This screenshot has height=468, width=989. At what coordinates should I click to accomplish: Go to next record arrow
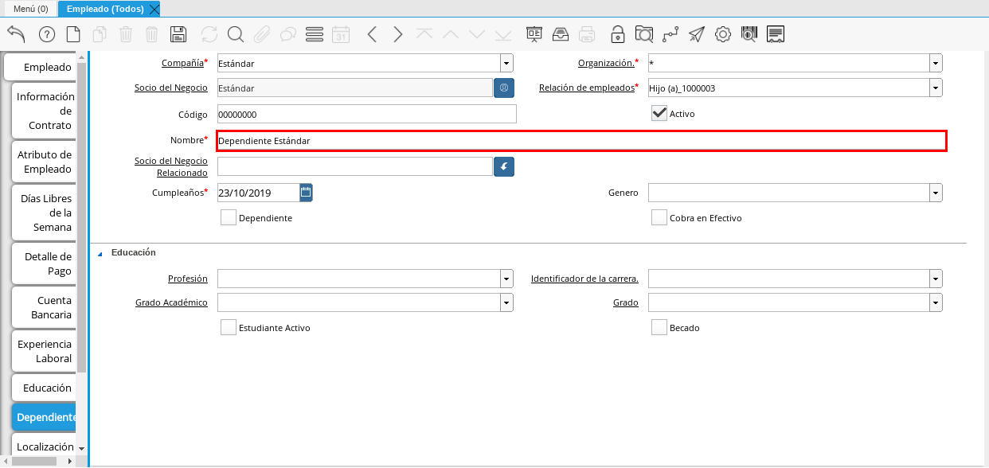[x=398, y=34]
